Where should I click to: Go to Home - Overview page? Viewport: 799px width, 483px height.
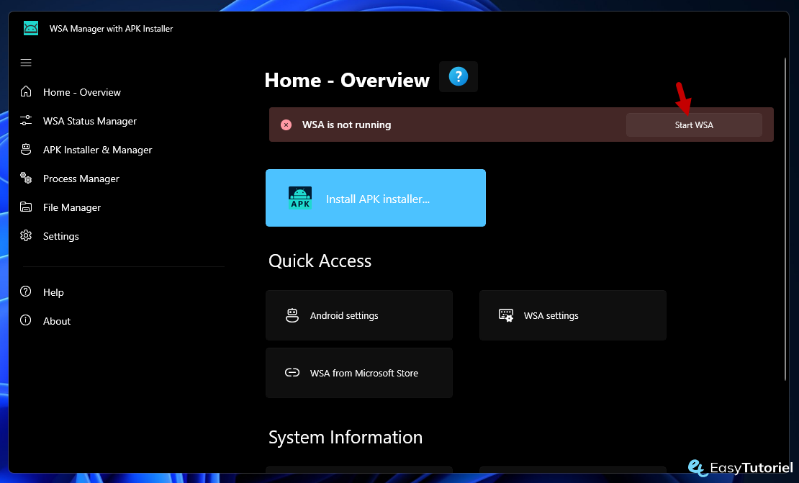click(x=82, y=92)
